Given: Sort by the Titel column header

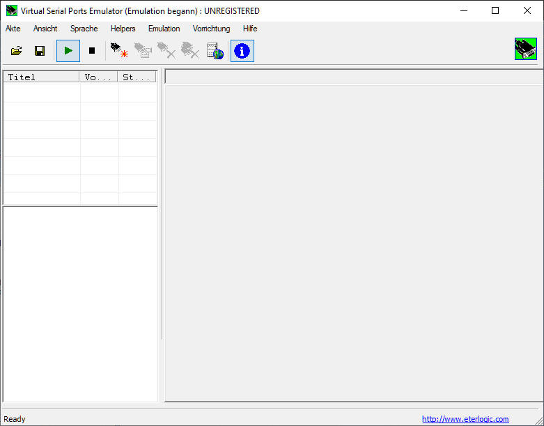Looking at the screenshot, I should (x=41, y=77).
